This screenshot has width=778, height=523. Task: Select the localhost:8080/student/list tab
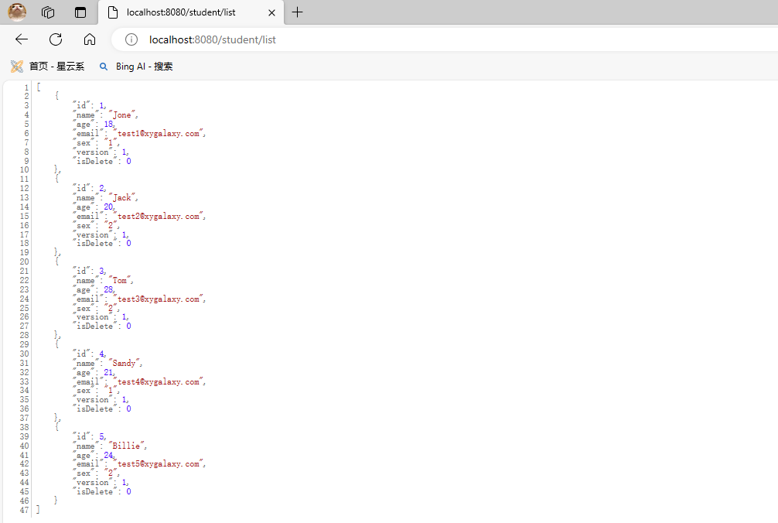click(x=182, y=12)
